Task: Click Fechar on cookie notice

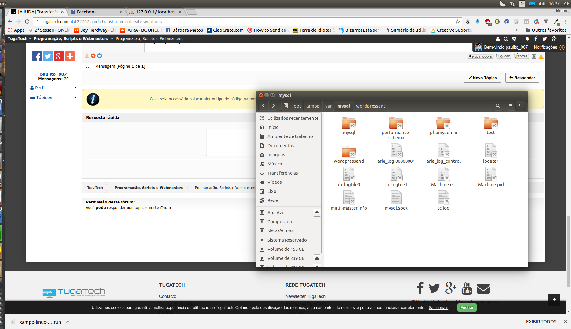Action: 467,308
